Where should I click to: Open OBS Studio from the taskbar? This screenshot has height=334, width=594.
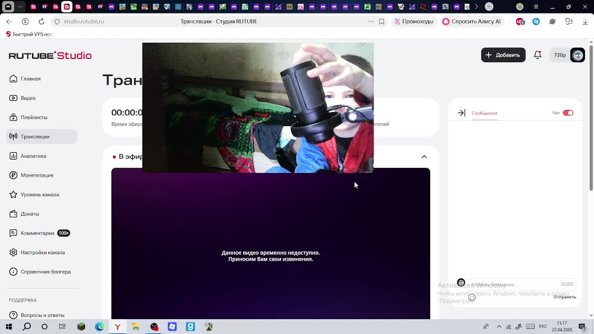tap(154, 327)
